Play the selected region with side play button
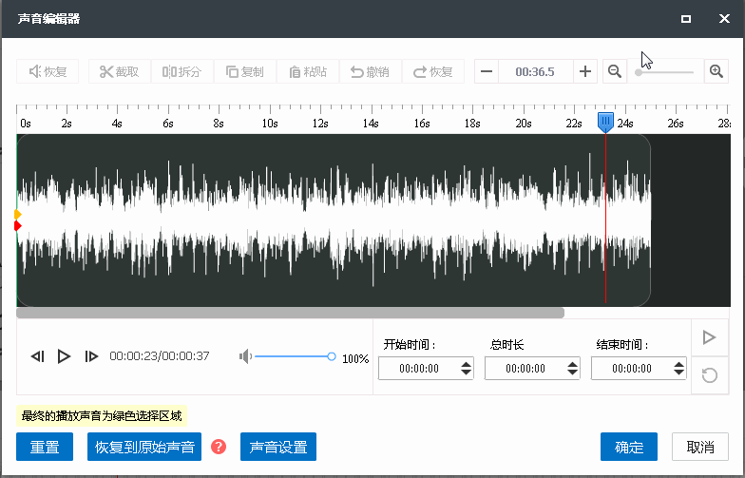This screenshot has height=478, width=745. 710,338
